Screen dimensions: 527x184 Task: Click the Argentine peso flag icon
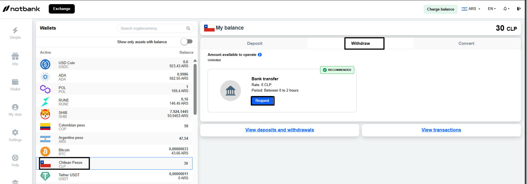click(x=45, y=139)
